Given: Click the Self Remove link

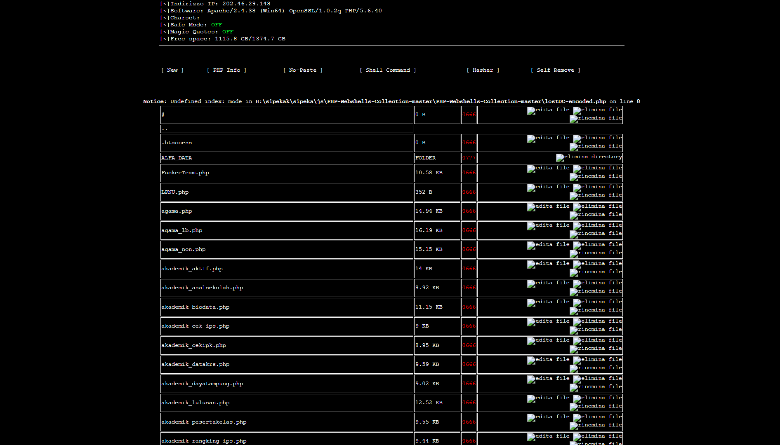Looking at the screenshot, I should pyautogui.click(x=555, y=70).
